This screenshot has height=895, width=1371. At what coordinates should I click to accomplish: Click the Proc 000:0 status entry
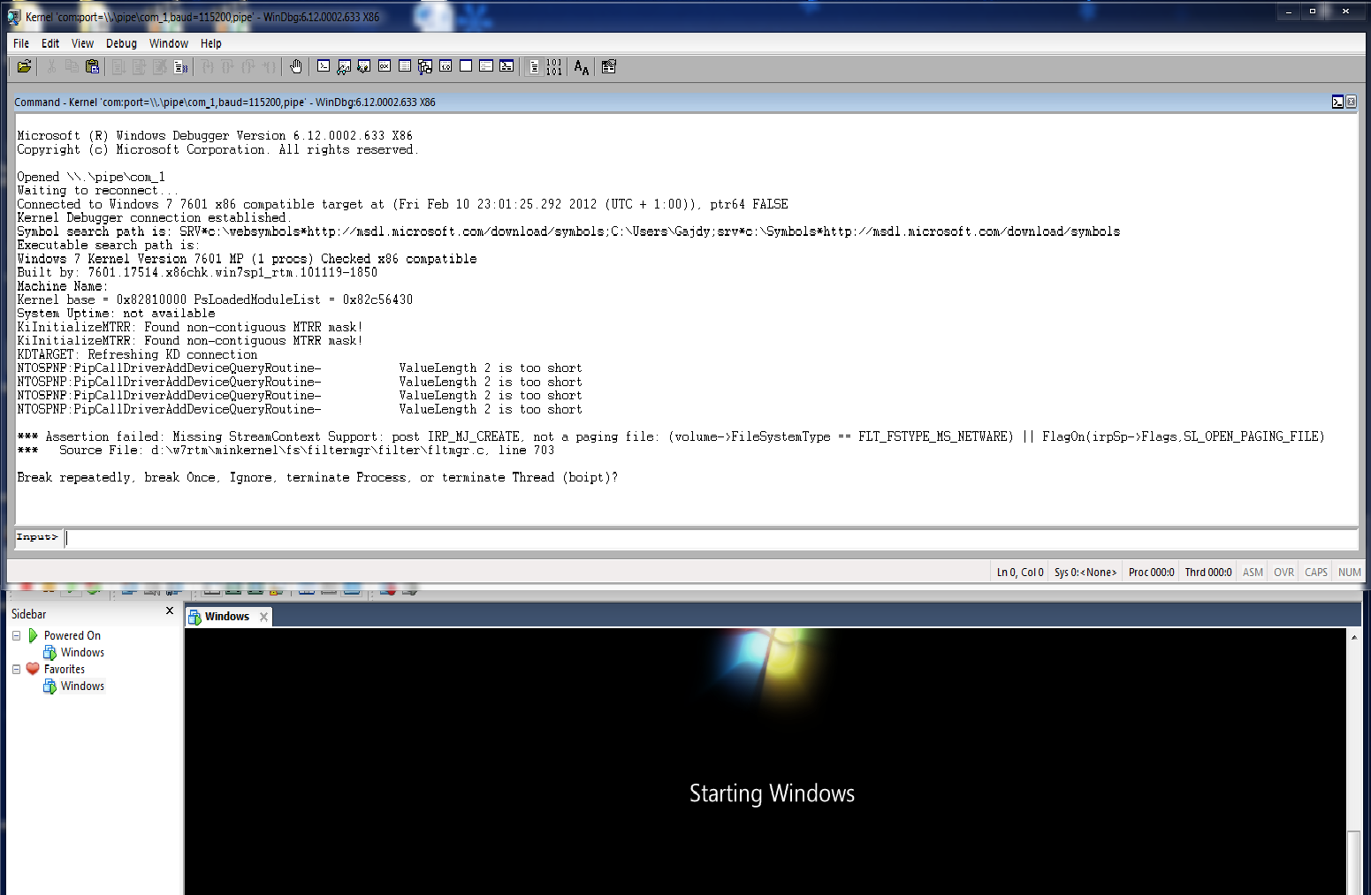point(1151,573)
